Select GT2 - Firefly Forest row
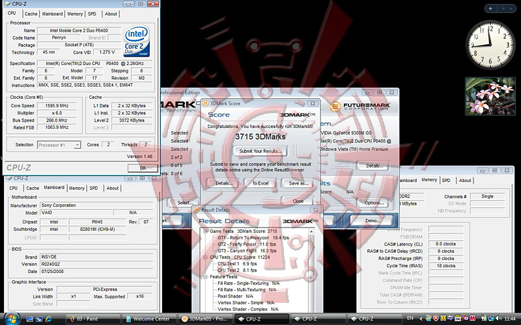Viewport: 521px width, 325px height. click(247, 244)
